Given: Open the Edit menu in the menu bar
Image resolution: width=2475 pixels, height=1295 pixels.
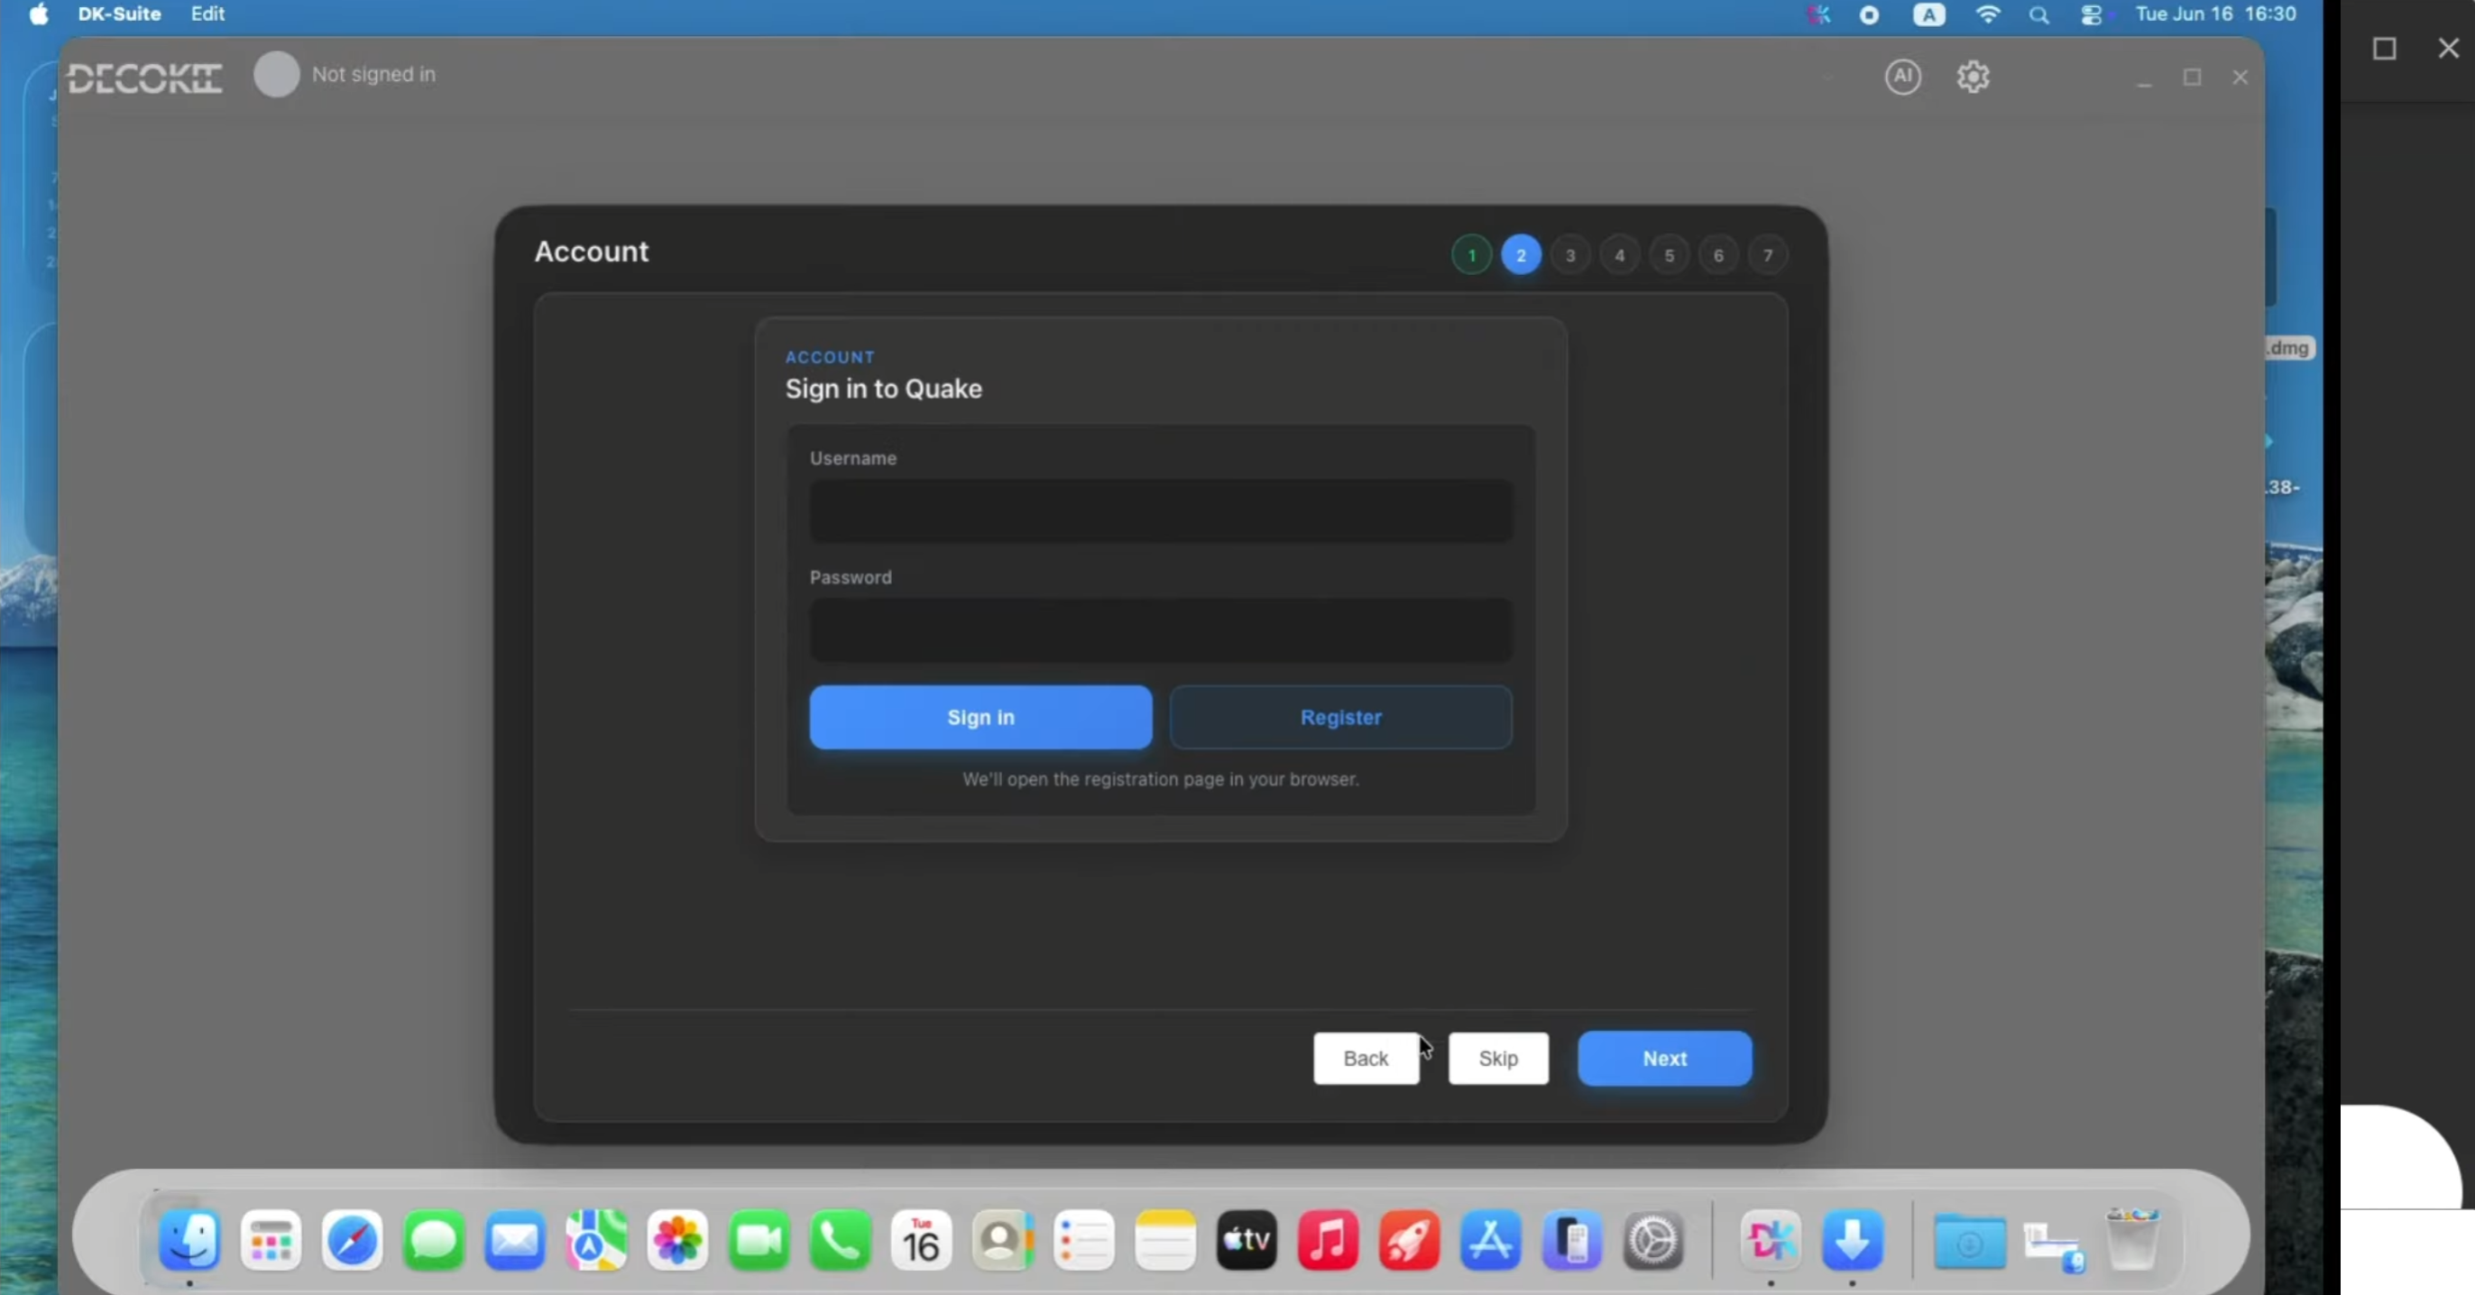Looking at the screenshot, I should pyautogui.click(x=207, y=14).
